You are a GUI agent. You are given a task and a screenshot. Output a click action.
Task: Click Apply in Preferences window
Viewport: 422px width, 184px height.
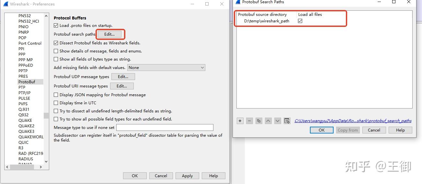coord(187,176)
